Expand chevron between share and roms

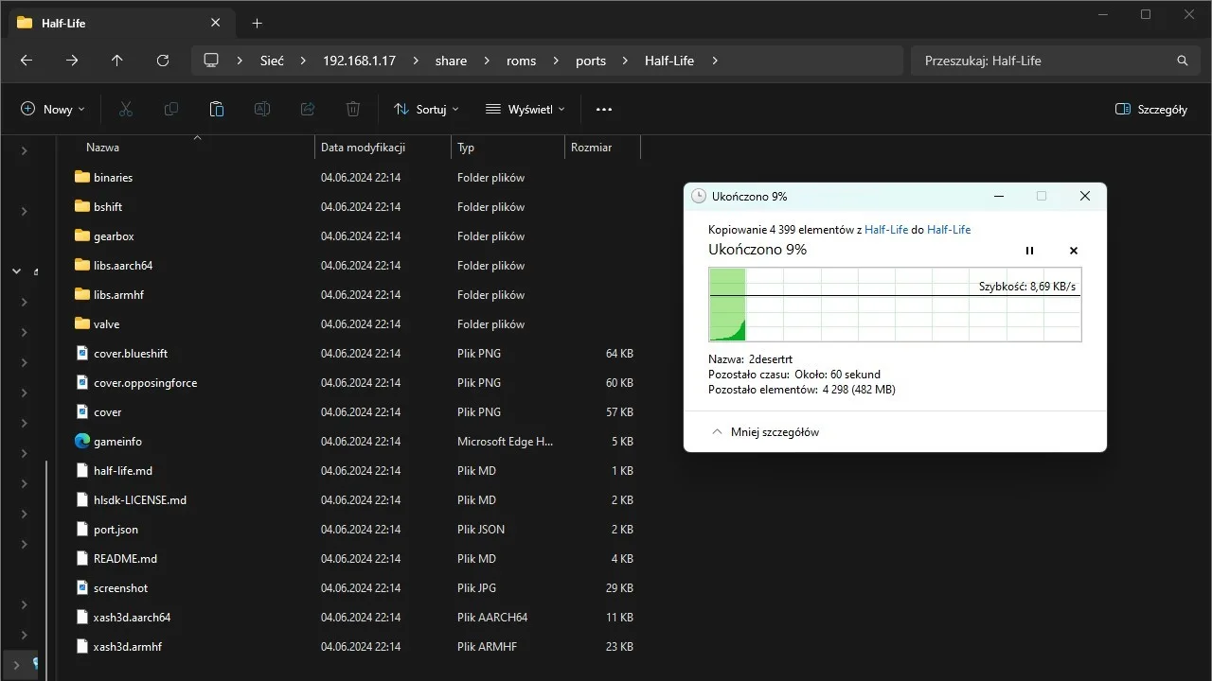point(487,61)
